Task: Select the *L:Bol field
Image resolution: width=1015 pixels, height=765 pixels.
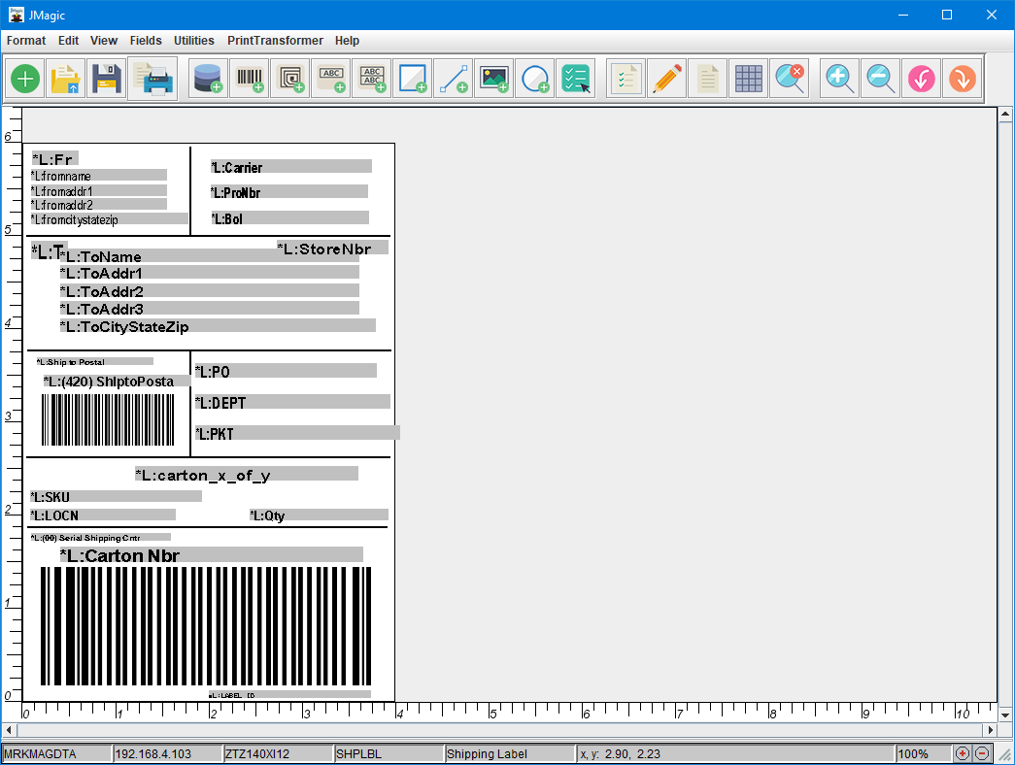Action: click(x=290, y=218)
